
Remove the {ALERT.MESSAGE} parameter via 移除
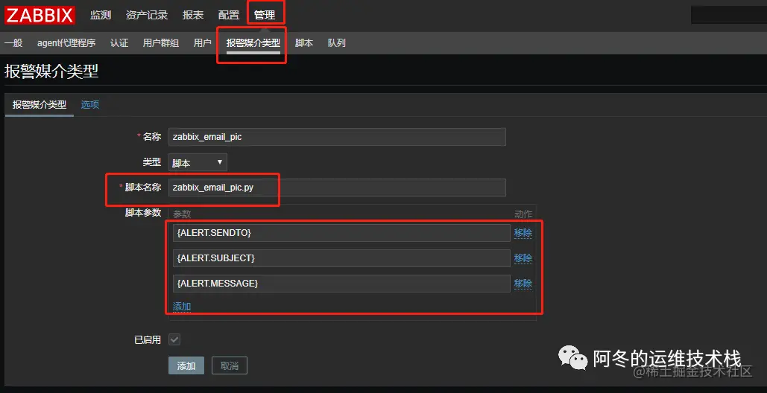point(523,283)
